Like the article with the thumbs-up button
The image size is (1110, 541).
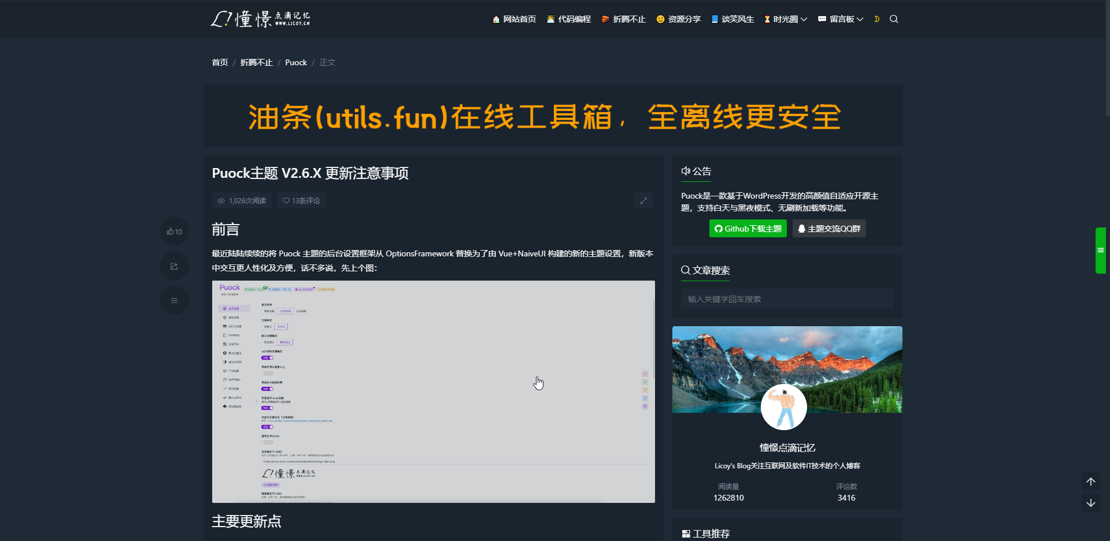coord(174,231)
